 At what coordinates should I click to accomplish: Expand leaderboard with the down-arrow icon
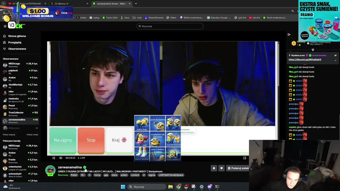(313, 50)
